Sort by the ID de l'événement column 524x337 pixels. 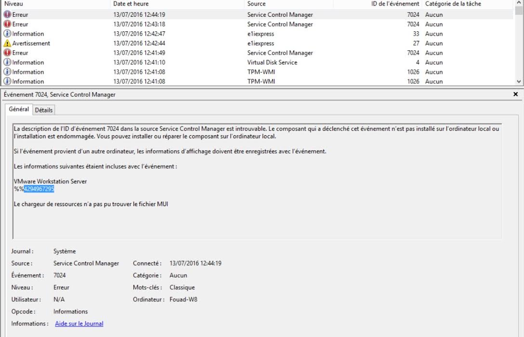(395, 4)
